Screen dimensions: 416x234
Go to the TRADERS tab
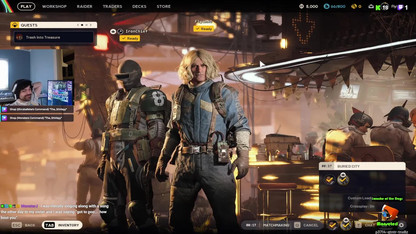pos(112,6)
